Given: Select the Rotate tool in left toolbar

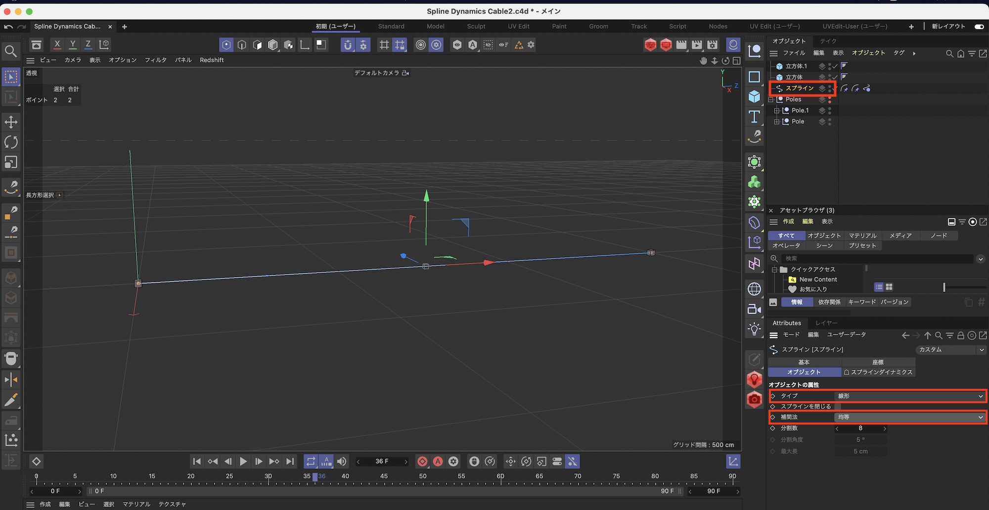Looking at the screenshot, I should pos(11,142).
